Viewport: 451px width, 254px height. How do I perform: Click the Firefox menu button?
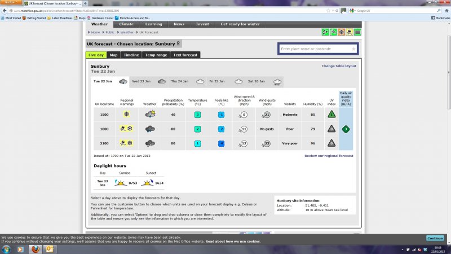point(11,2)
